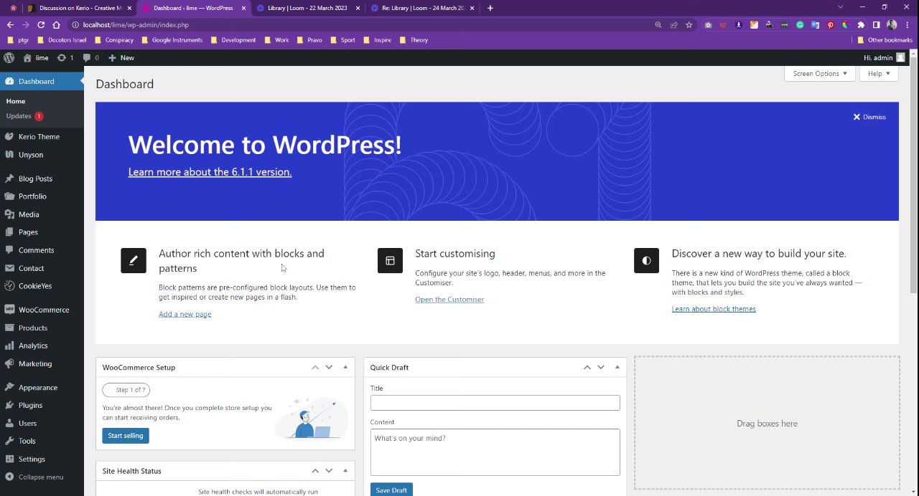Open browser extensions puzzle icon

click(861, 24)
